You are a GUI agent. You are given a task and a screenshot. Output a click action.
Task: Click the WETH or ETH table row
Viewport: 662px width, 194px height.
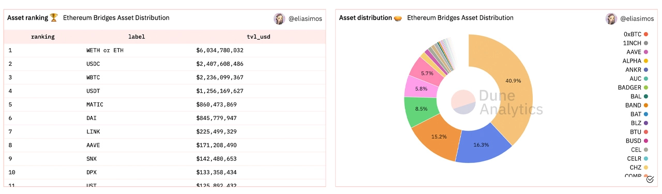click(x=164, y=51)
